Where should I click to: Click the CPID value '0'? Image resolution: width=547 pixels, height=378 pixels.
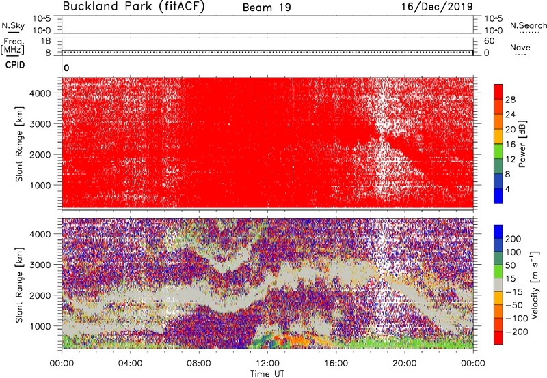tap(66, 68)
